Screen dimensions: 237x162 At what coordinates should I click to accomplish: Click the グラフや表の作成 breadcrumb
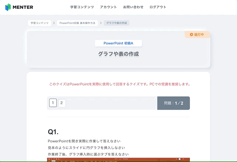click(117, 23)
